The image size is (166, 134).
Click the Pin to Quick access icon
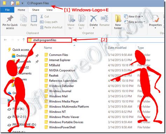click(10, 19)
